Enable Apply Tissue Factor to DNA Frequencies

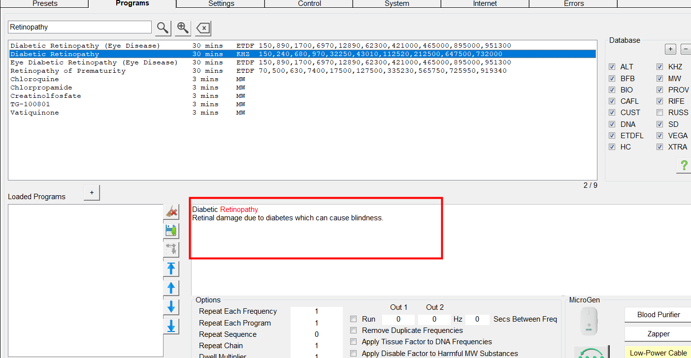coord(354,342)
